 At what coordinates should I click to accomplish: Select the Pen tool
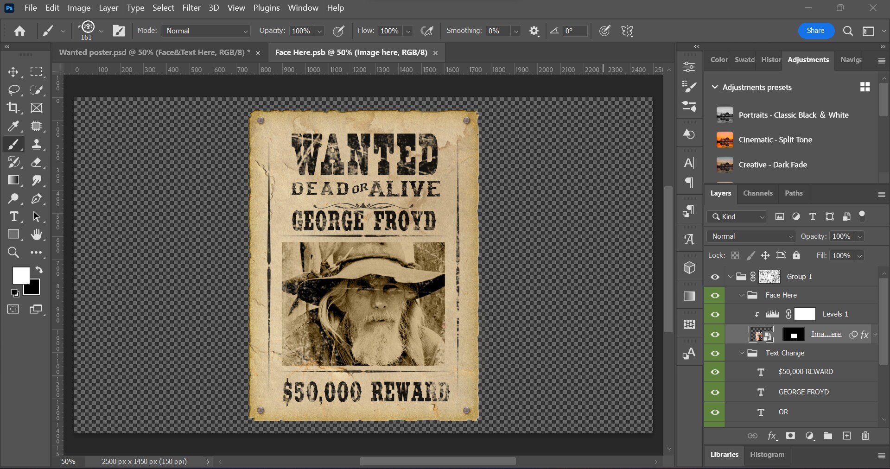[36, 199]
